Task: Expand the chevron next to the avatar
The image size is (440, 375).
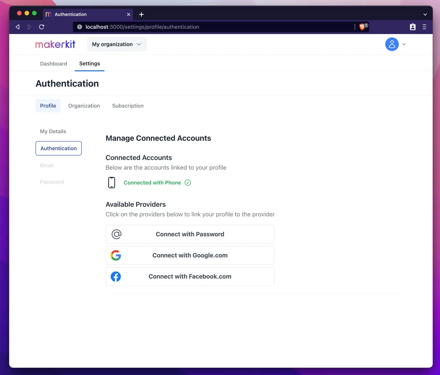Action: pyautogui.click(x=404, y=44)
